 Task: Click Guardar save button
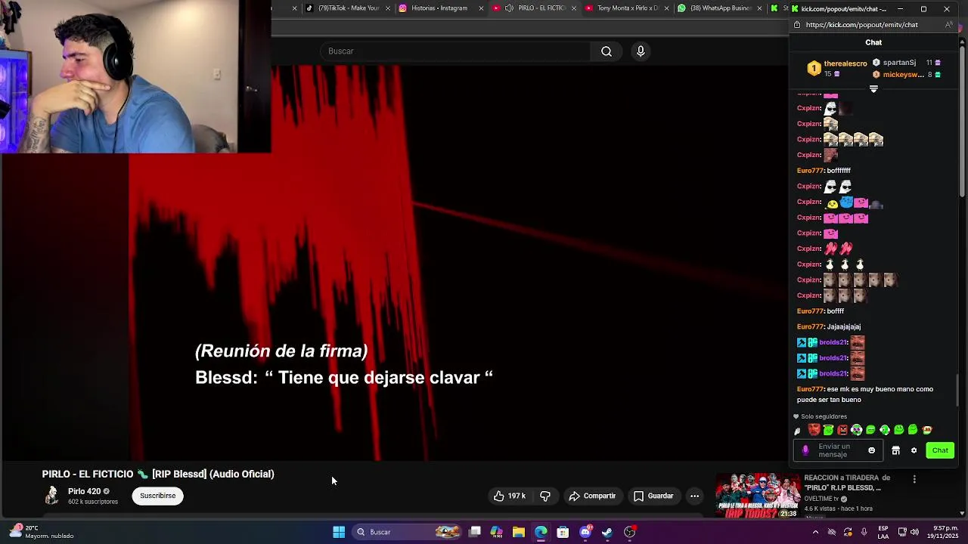(653, 496)
